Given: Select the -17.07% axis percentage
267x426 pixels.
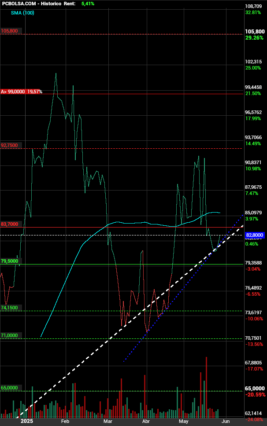Looking at the screenshot, I should (x=254, y=369).
